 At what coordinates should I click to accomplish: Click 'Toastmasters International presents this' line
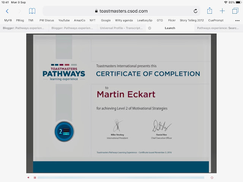(126, 66)
